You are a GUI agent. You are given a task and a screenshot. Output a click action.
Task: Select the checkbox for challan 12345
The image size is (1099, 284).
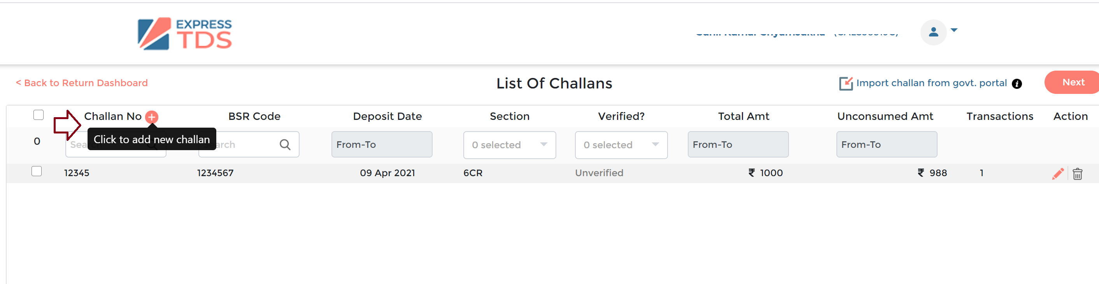coord(37,171)
